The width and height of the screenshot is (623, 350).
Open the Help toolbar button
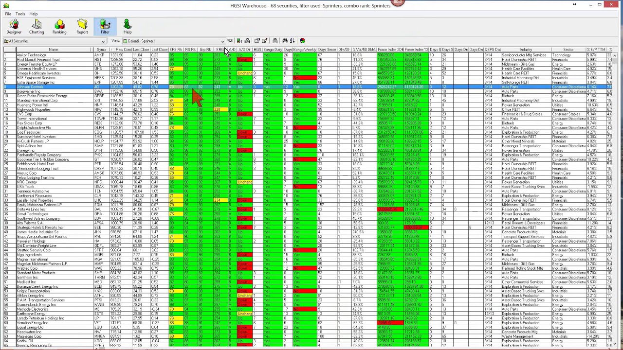(128, 27)
